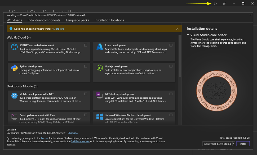Click the ASP.NET globe icon
Screen dimensions: 257x155
click(x=14, y=47)
